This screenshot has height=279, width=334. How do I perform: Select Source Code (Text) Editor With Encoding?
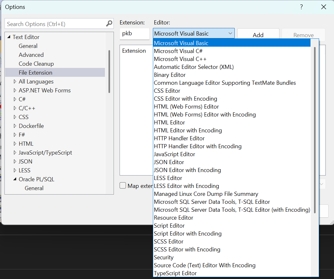click(x=232, y=265)
